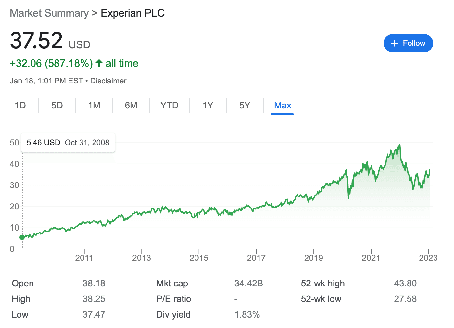Click the Max range tab

point(283,106)
